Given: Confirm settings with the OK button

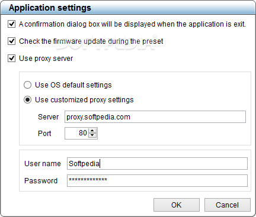Looking at the screenshot, I should tap(177, 205).
